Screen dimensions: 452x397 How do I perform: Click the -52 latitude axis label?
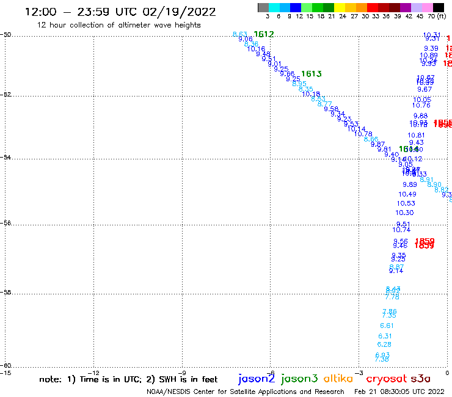(x=5, y=95)
